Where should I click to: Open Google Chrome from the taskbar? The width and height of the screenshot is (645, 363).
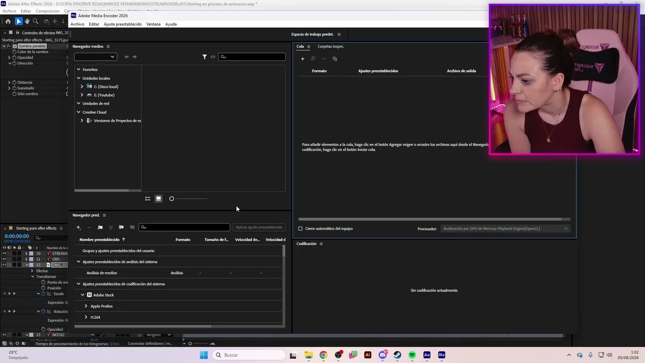324,355
